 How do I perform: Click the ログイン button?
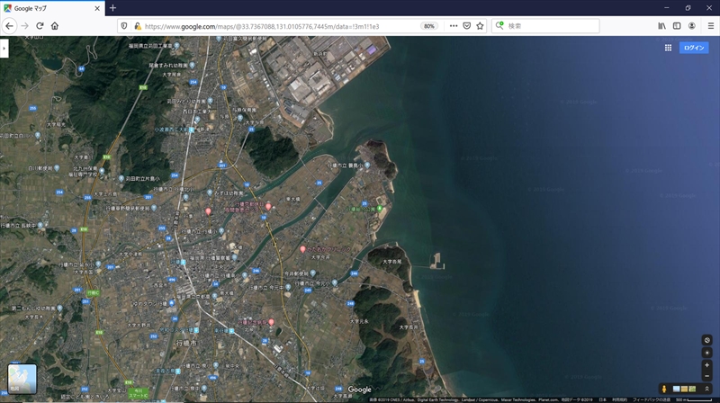694,48
